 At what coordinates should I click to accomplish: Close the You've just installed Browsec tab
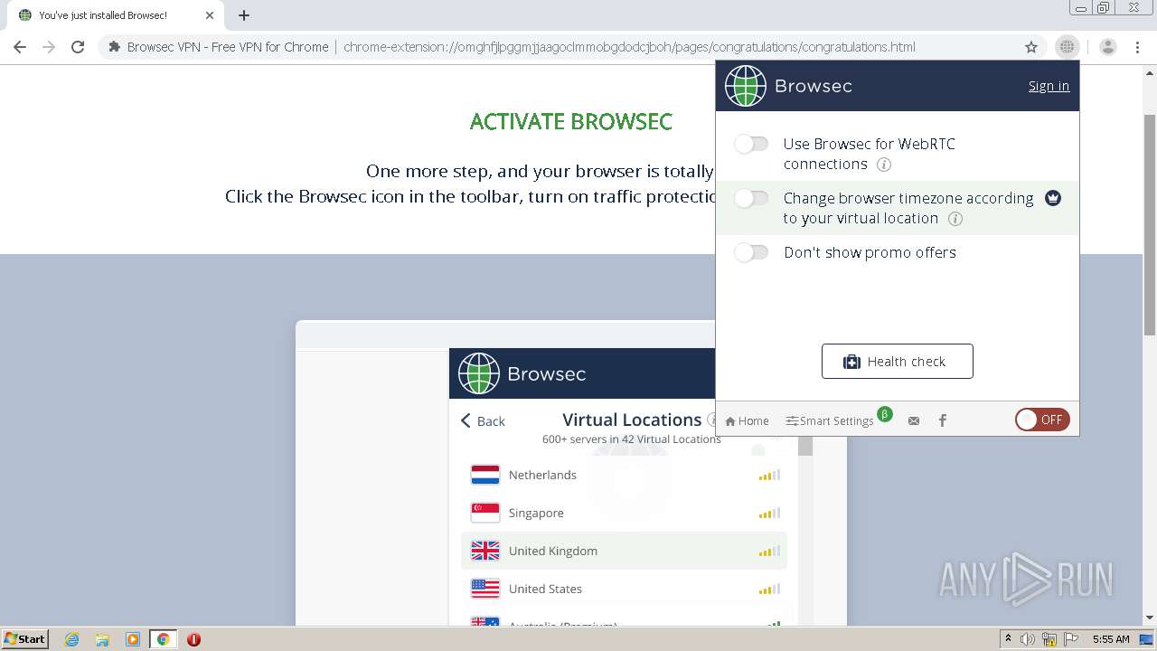click(209, 15)
